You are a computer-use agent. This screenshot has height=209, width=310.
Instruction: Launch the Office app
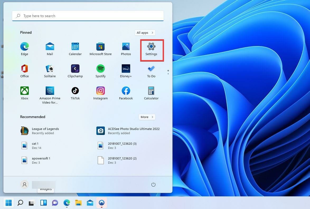point(25,71)
